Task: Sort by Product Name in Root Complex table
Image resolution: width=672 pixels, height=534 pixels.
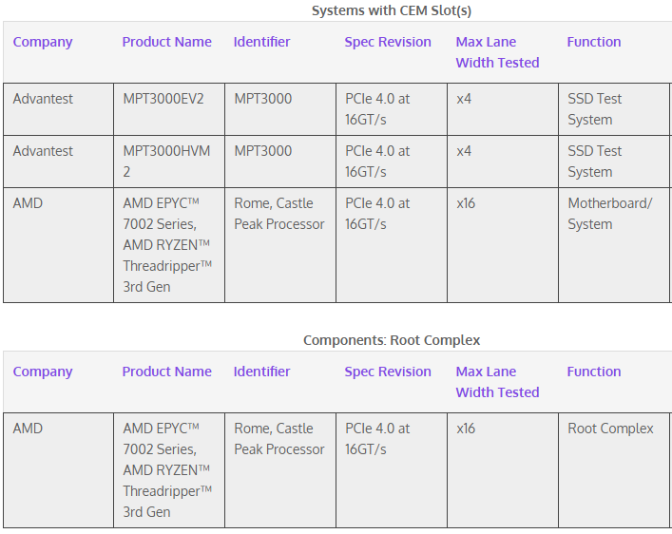Action: click(166, 372)
